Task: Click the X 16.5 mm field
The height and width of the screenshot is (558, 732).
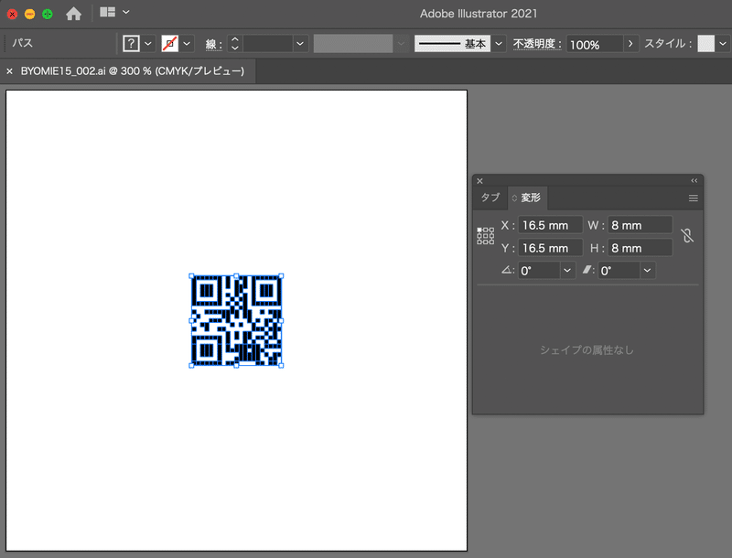Action: click(551, 225)
